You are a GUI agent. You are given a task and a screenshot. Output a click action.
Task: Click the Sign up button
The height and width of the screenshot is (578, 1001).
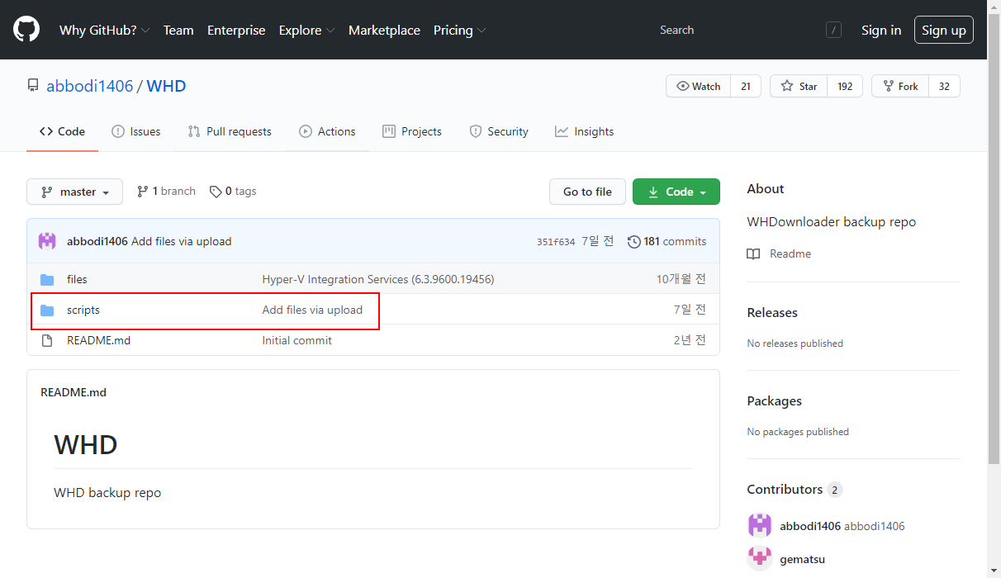pos(944,30)
